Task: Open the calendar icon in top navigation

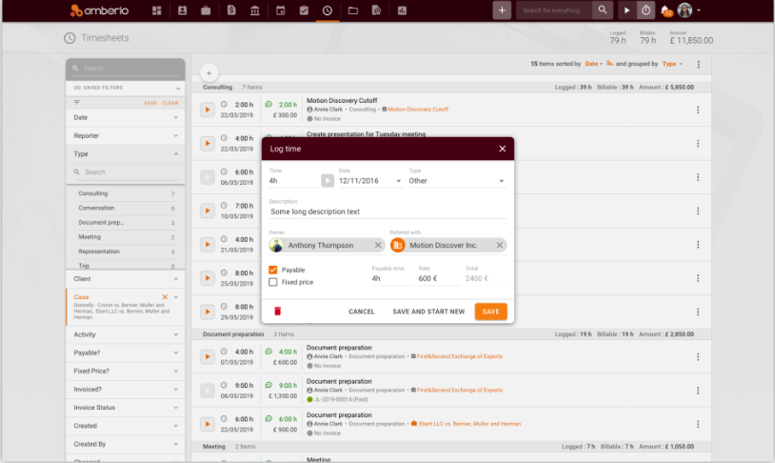Action: pos(280,10)
